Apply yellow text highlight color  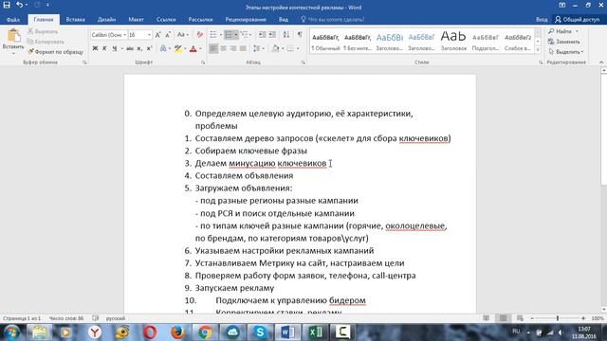pos(178,48)
